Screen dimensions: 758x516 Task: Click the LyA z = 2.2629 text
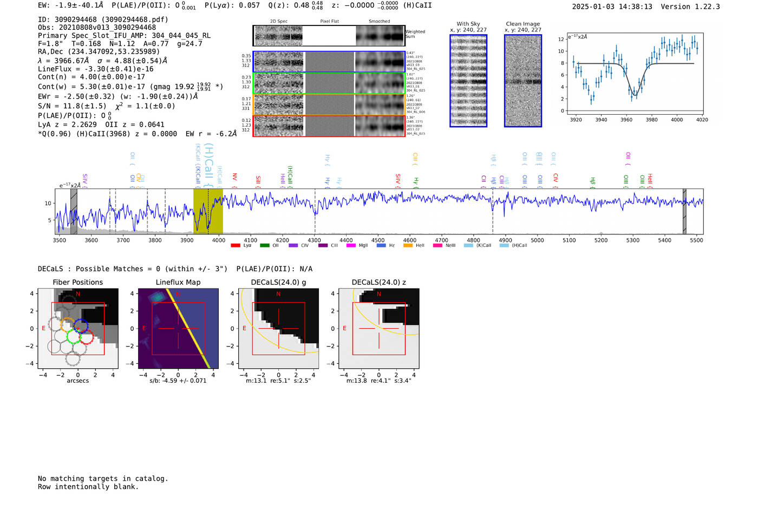point(68,125)
